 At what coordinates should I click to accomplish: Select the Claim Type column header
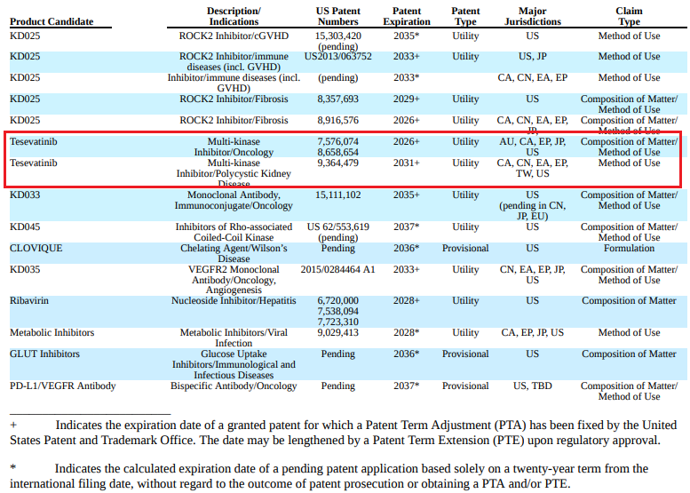coord(629,16)
